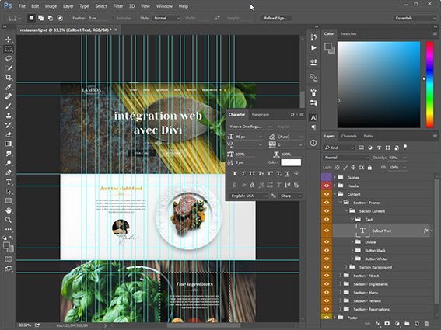Viewport: 441px width, 330px height.
Task: Select the Clone Stamp tool
Action: click(x=9, y=116)
